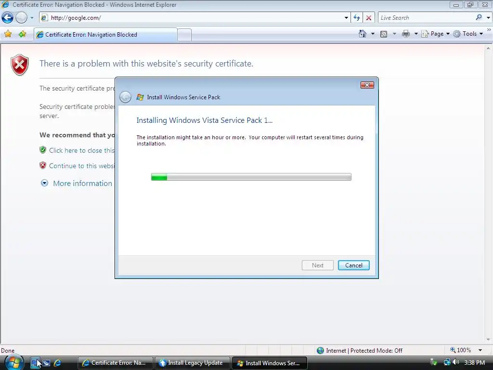Launch Internet Explorer from quick launch

click(58, 363)
